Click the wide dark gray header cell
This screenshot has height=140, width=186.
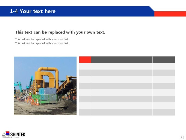tap(122, 60)
